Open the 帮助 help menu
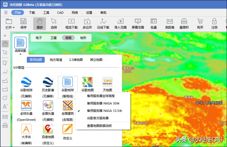 (103, 12)
